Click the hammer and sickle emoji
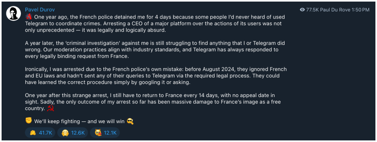 (51, 108)
